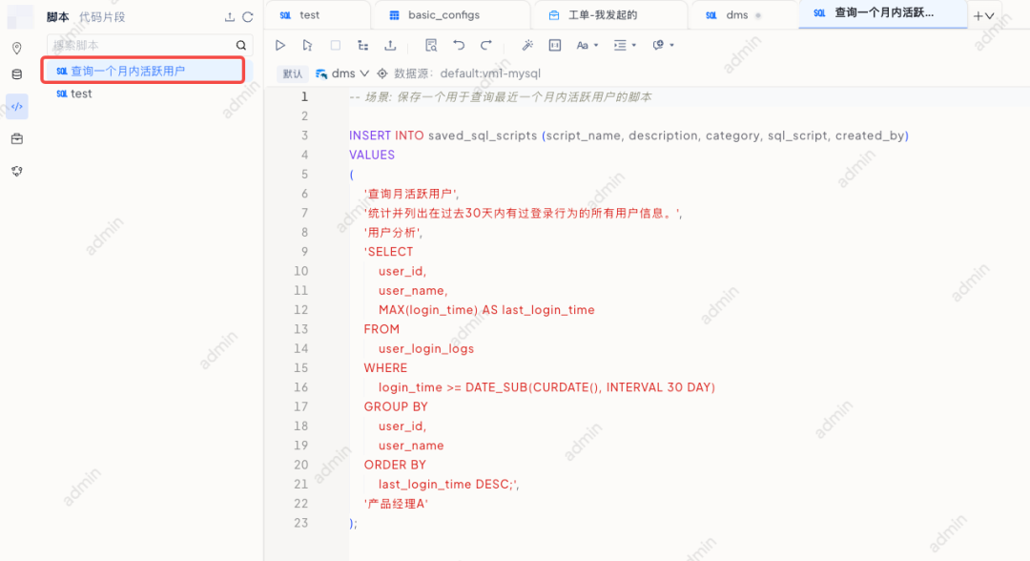The height and width of the screenshot is (561, 1030).
Task: Click the ORDER BY line
Action: [x=395, y=465]
